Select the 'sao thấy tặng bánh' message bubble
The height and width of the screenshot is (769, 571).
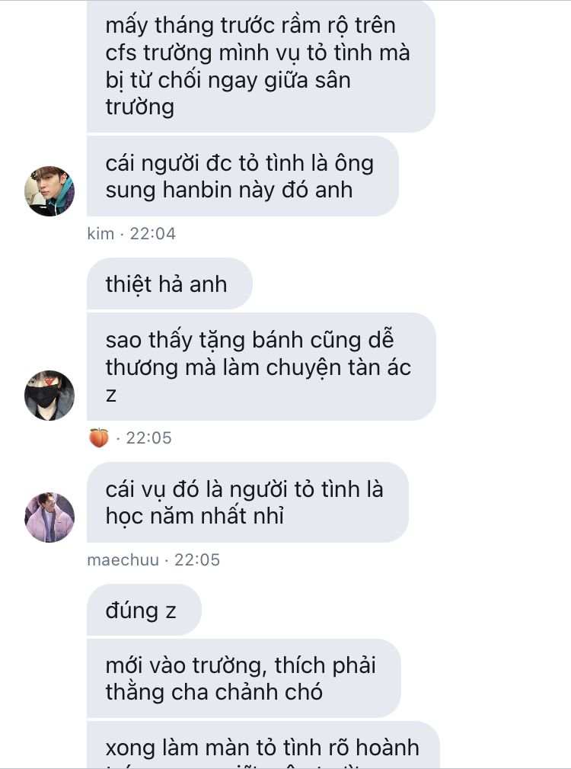[x=261, y=367]
